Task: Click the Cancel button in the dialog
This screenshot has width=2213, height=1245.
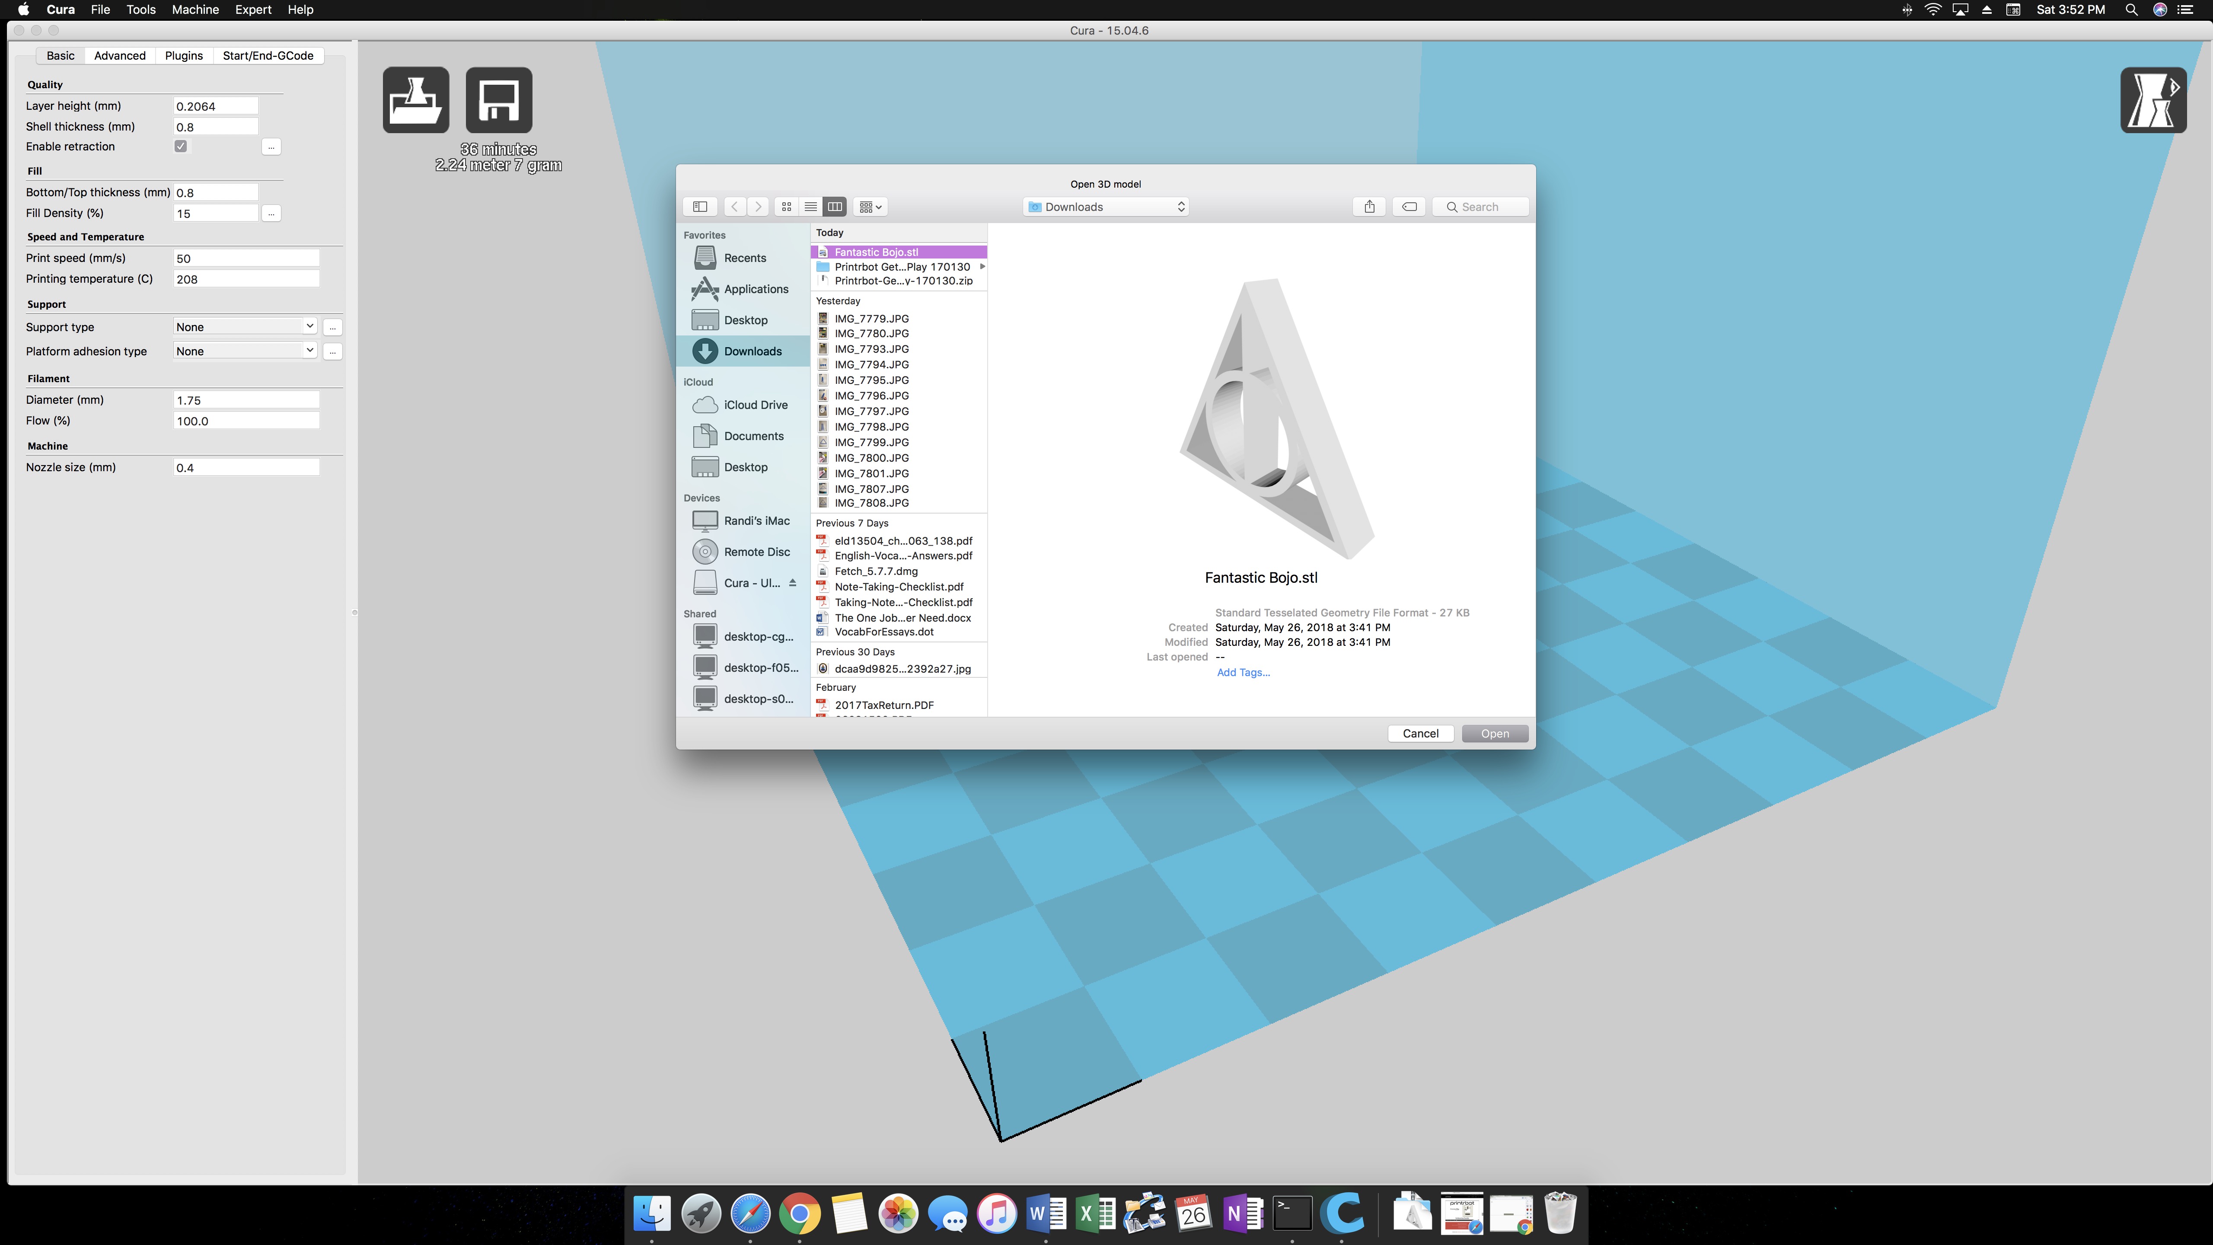Action: point(1420,734)
